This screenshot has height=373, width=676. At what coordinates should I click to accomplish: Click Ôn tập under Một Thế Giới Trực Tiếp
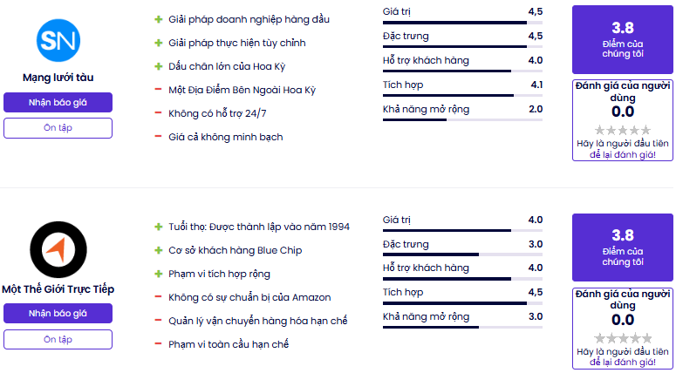coord(58,339)
